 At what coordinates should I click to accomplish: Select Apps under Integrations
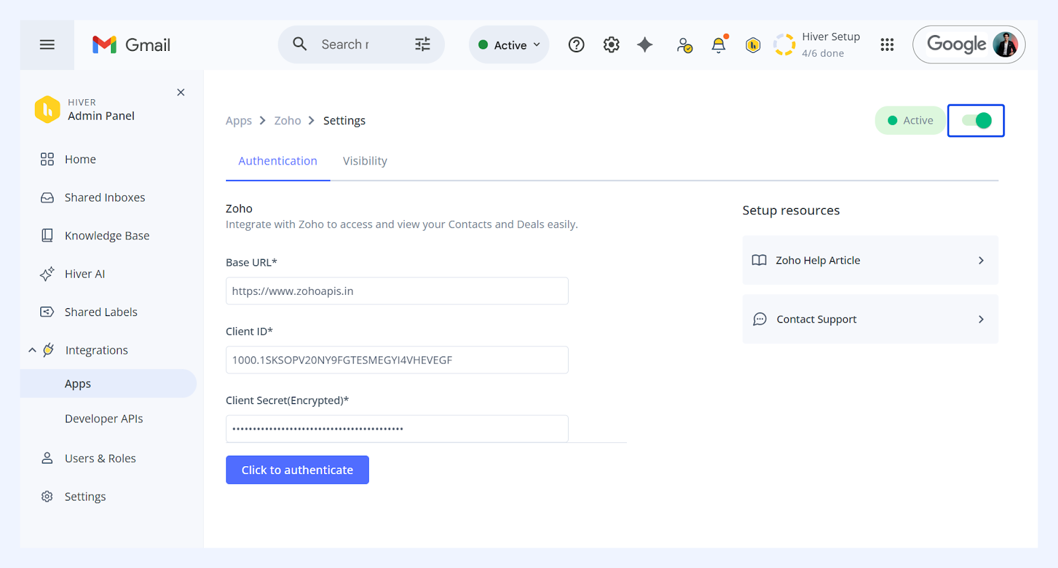[x=108, y=384]
